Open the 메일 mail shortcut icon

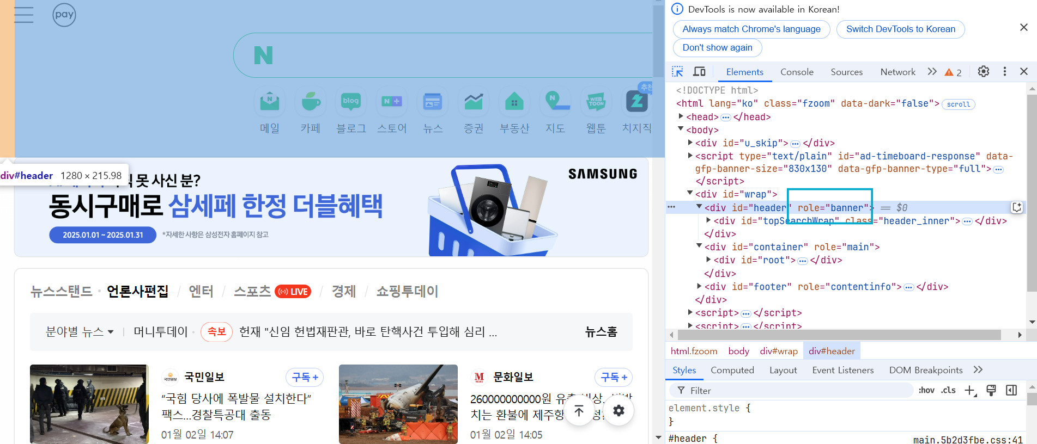[x=270, y=101]
